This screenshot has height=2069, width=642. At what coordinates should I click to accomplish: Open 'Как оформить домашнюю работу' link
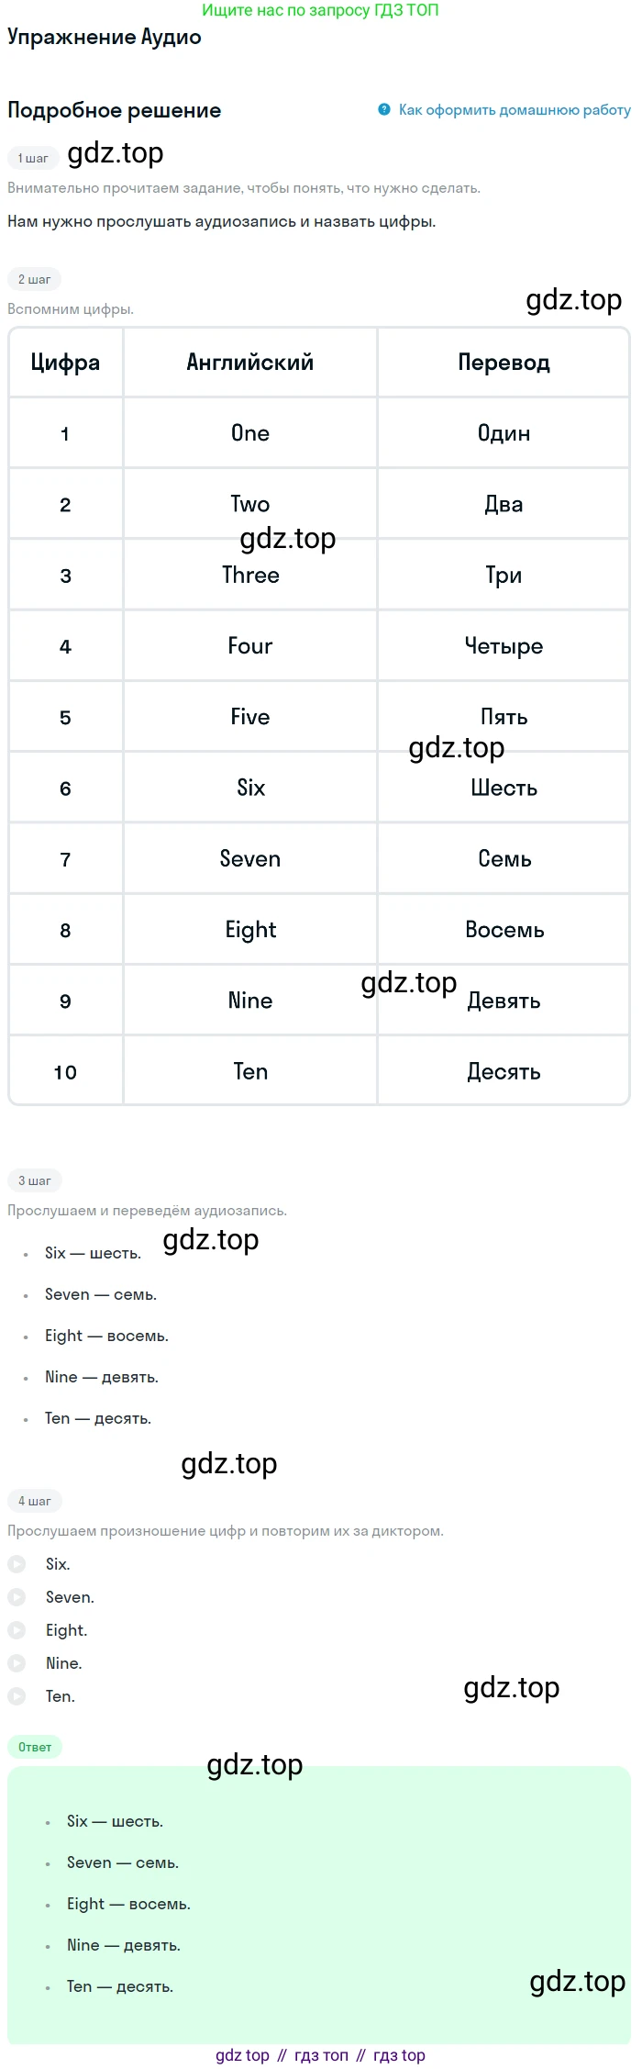[515, 109]
